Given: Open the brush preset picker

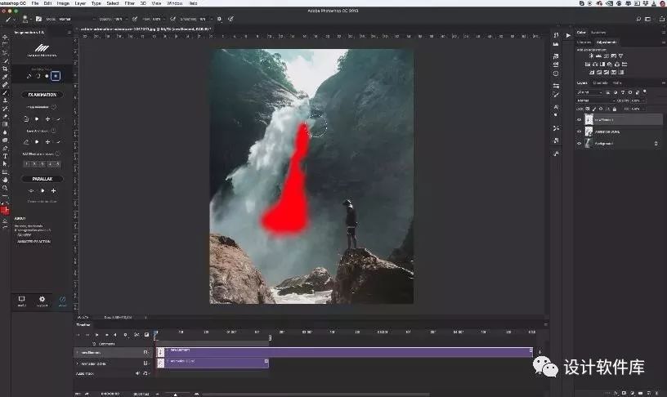Looking at the screenshot, I should [x=25, y=19].
